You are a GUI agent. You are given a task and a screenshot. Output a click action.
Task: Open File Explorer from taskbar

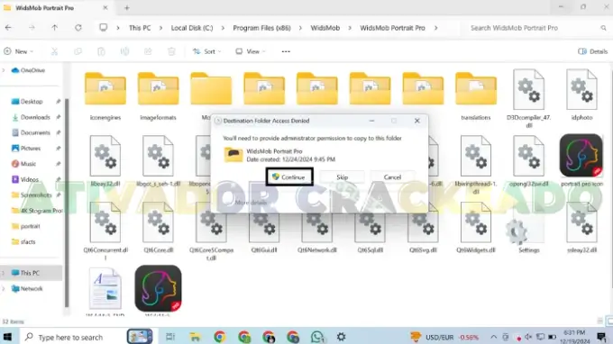tap(195, 337)
